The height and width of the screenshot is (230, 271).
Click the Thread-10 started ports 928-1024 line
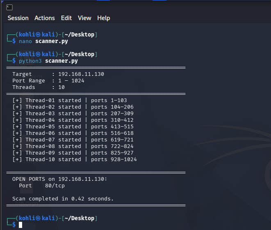click(x=75, y=159)
